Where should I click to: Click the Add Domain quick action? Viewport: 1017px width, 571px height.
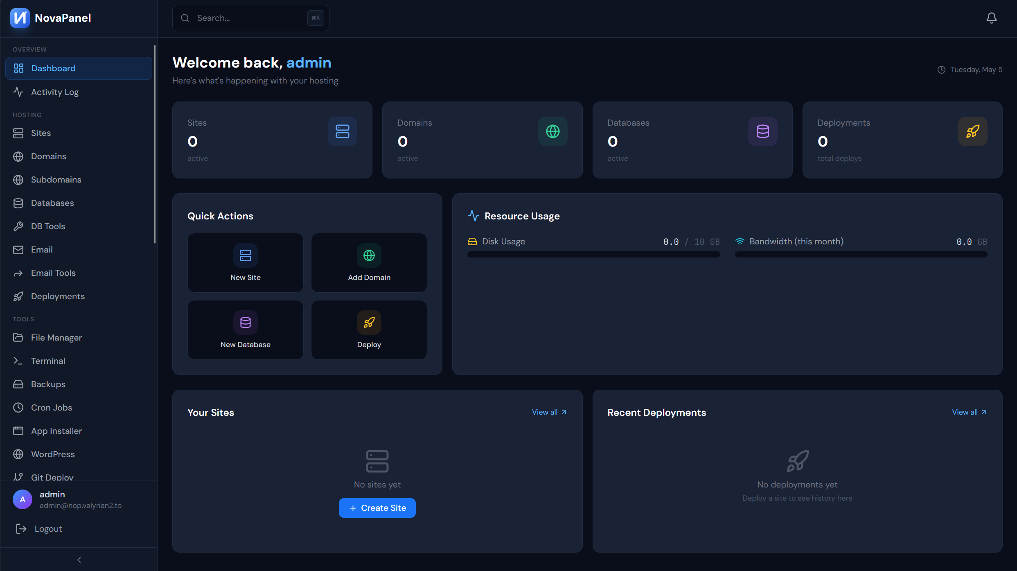[369, 263]
